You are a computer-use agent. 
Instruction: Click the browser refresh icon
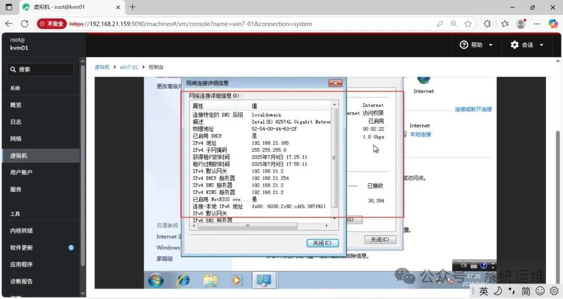click(x=25, y=24)
